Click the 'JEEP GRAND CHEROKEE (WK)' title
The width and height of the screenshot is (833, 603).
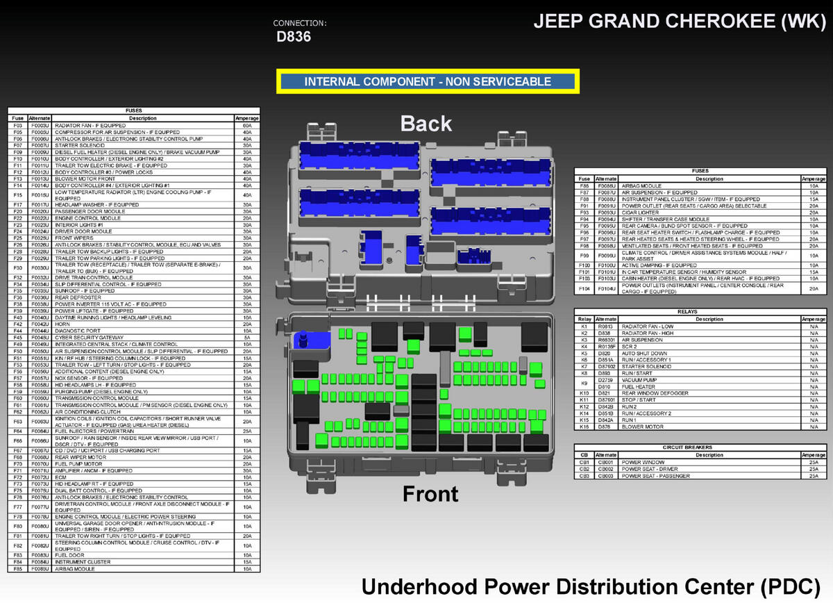pyautogui.click(x=680, y=21)
